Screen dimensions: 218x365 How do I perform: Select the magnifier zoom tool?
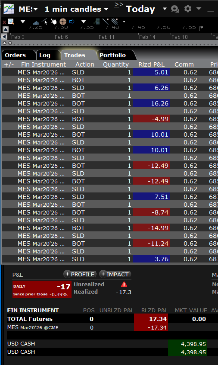11,22
